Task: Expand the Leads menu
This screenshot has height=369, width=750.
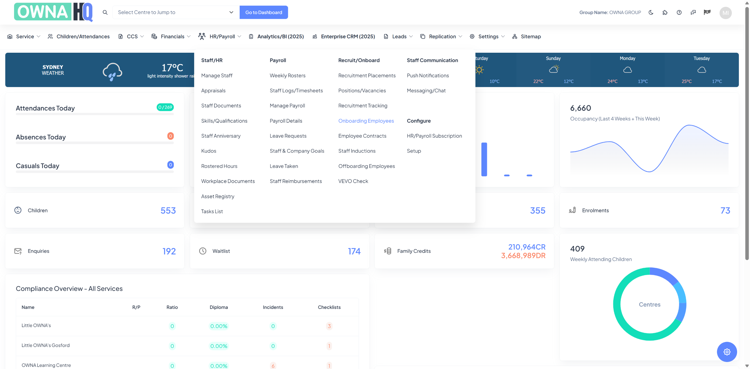Action: tap(398, 37)
